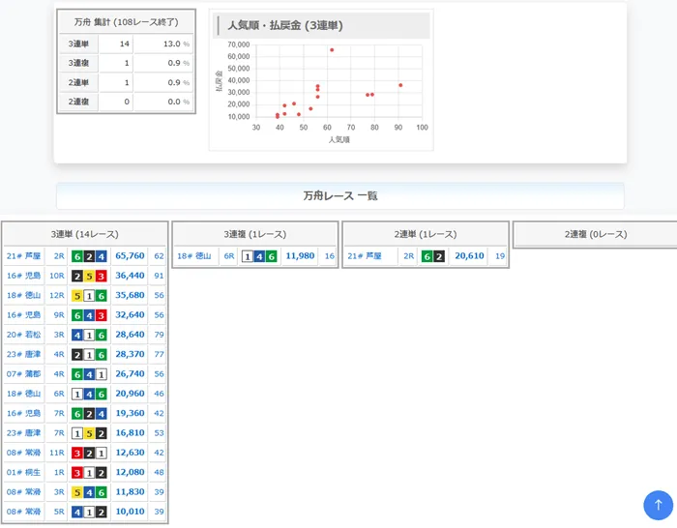The height and width of the screenshot is (528, 677).
Task: Click the 2連複 (0レース) table header
Action: (594, 234)
